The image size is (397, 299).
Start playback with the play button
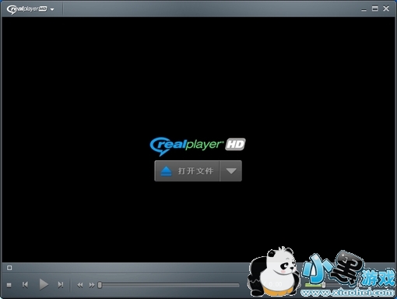44,284
